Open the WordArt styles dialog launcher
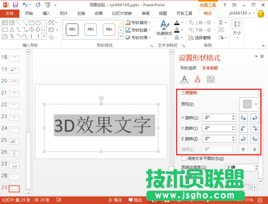Image resolution: width=268 pixels, height=204 pixels. click(183, 46)
